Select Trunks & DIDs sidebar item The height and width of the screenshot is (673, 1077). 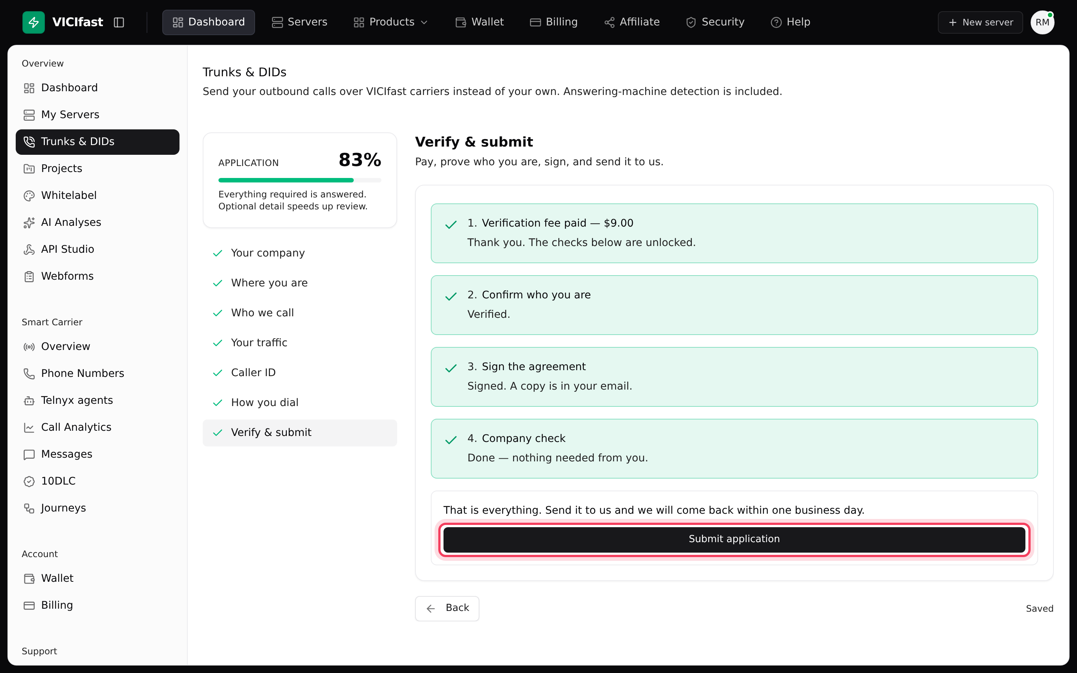(x=98, y=142)
